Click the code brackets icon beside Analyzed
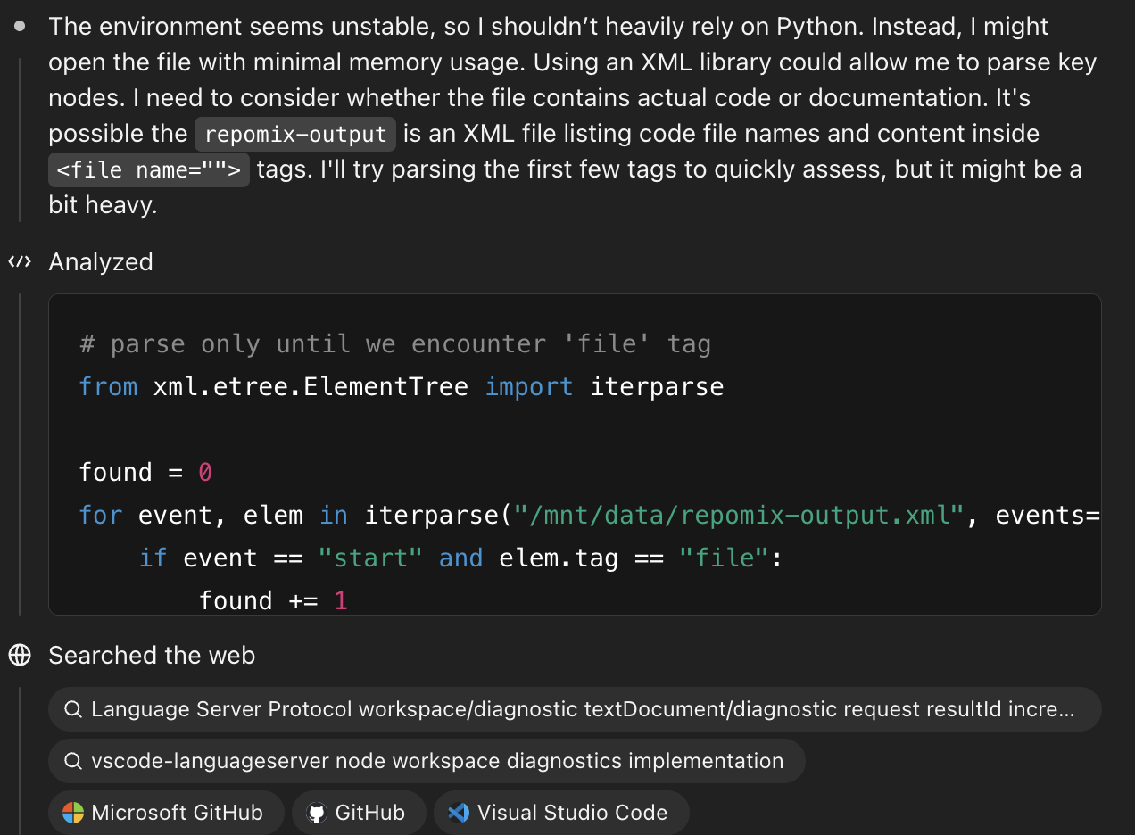The image size is (1135, 835). (x=20, y=261)
